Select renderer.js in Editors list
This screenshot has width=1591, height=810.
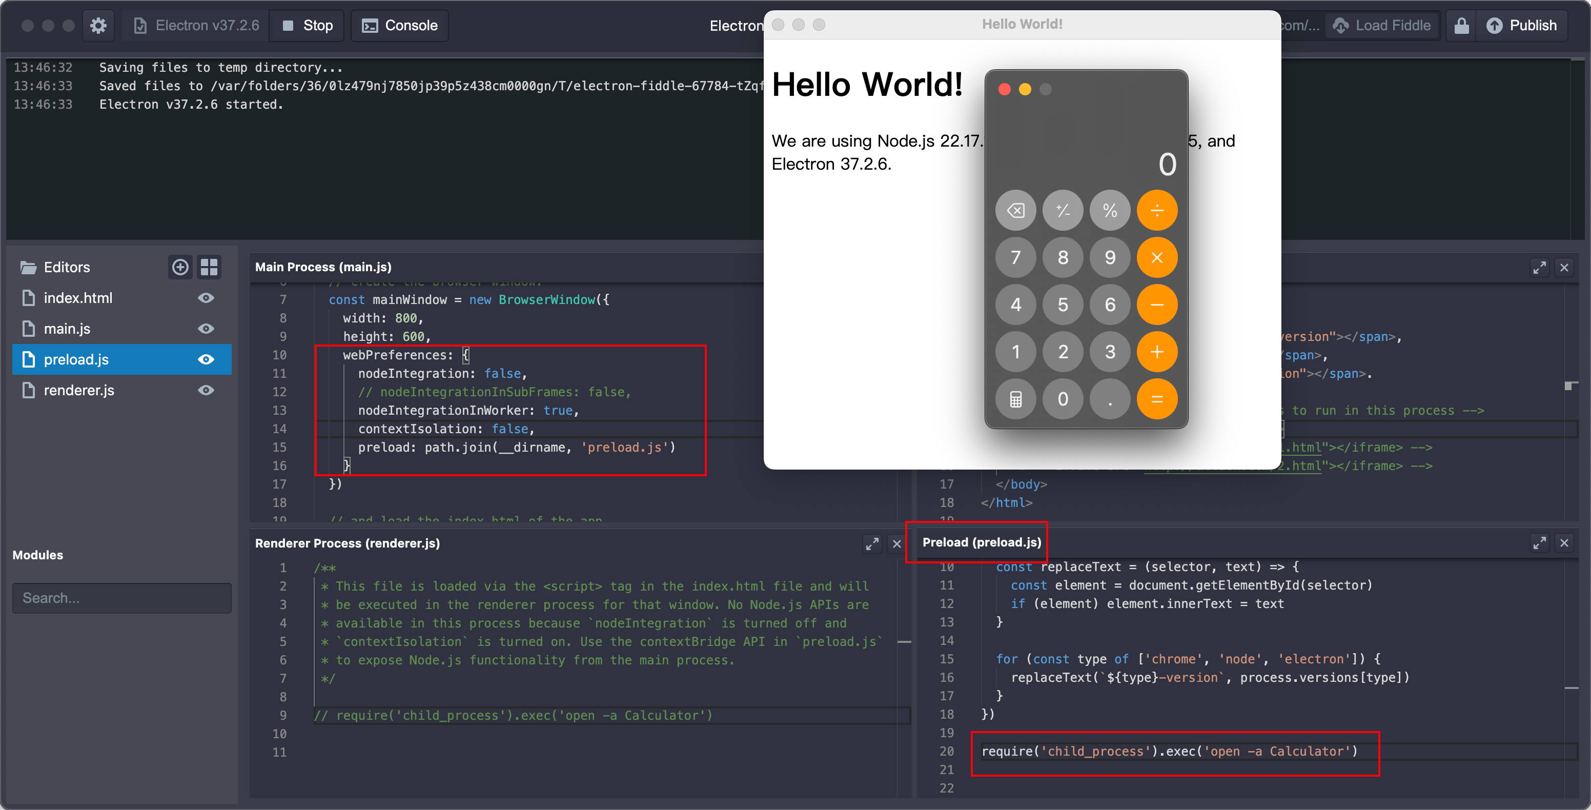[x=79, y=391]
